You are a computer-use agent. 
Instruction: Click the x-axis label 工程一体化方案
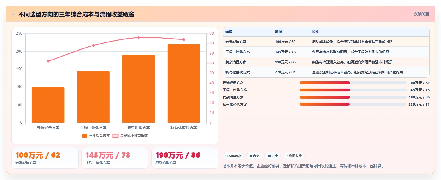pyautogui.click(x=93, y=128)
